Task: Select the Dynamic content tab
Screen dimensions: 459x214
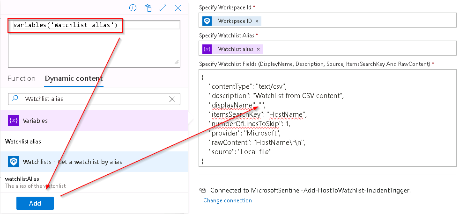Action: coord(74,78)
